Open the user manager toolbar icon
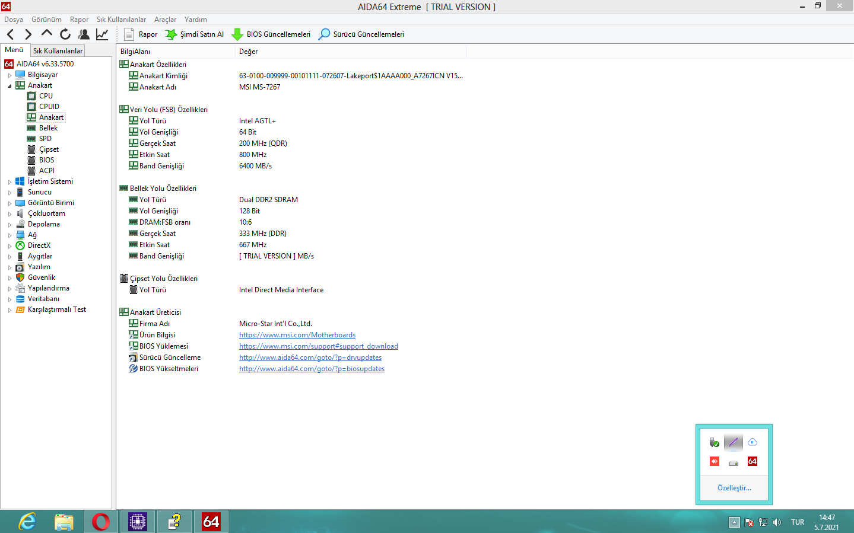 point(84,34)
